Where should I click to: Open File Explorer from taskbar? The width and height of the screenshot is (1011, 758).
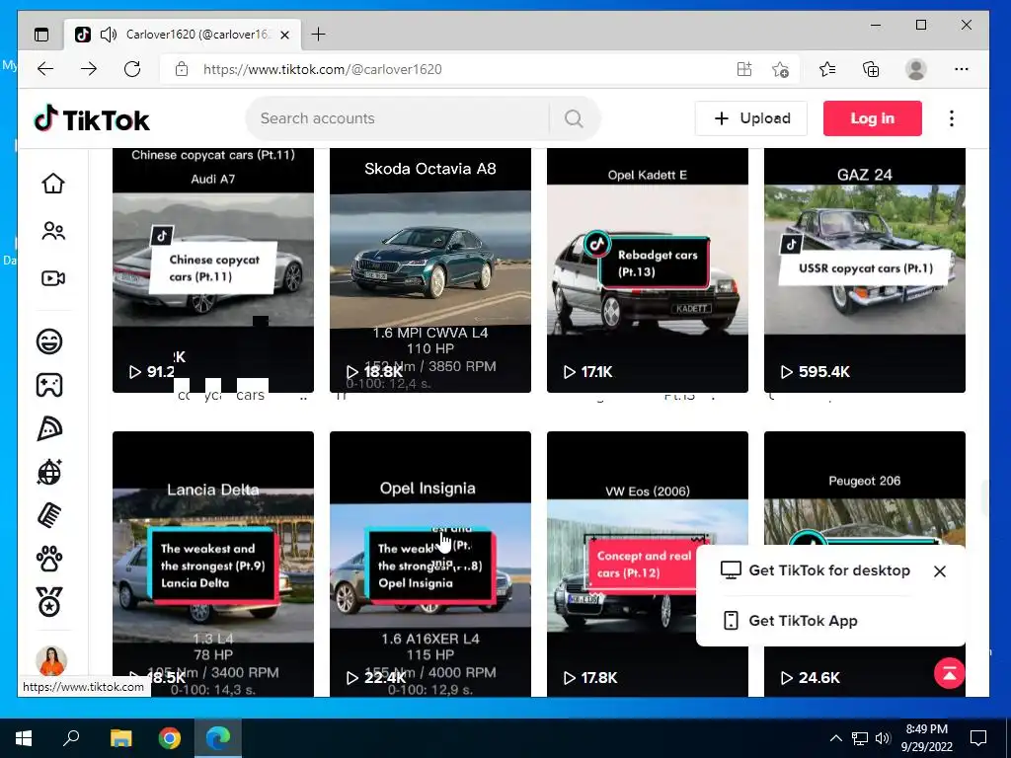[x=120, y=738]
